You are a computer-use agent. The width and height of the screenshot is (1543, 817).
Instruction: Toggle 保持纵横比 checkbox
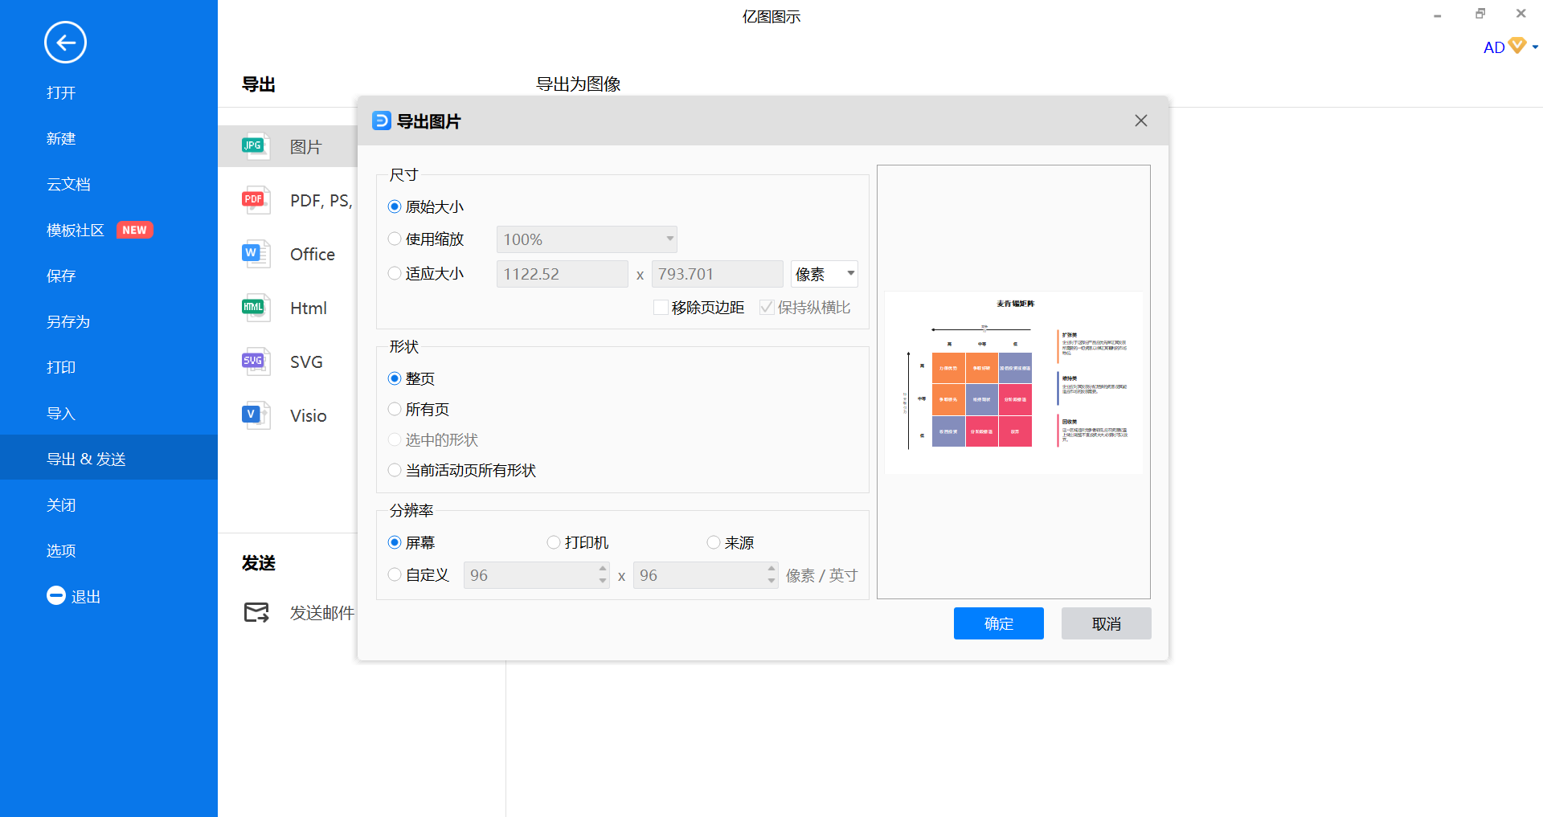(x=767, y=308)
